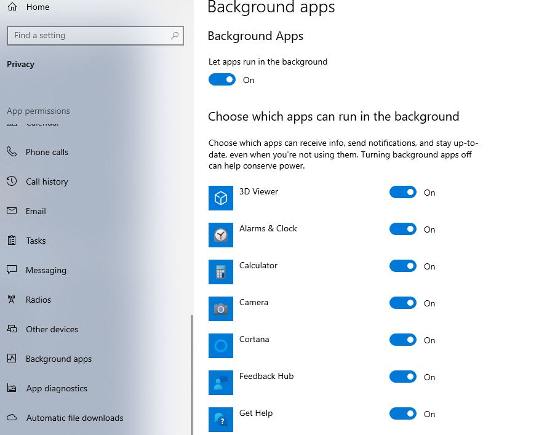Screen dimensions: 555x435
Task: Toggle Feedback Hub background switch
Action: [403, 377]
